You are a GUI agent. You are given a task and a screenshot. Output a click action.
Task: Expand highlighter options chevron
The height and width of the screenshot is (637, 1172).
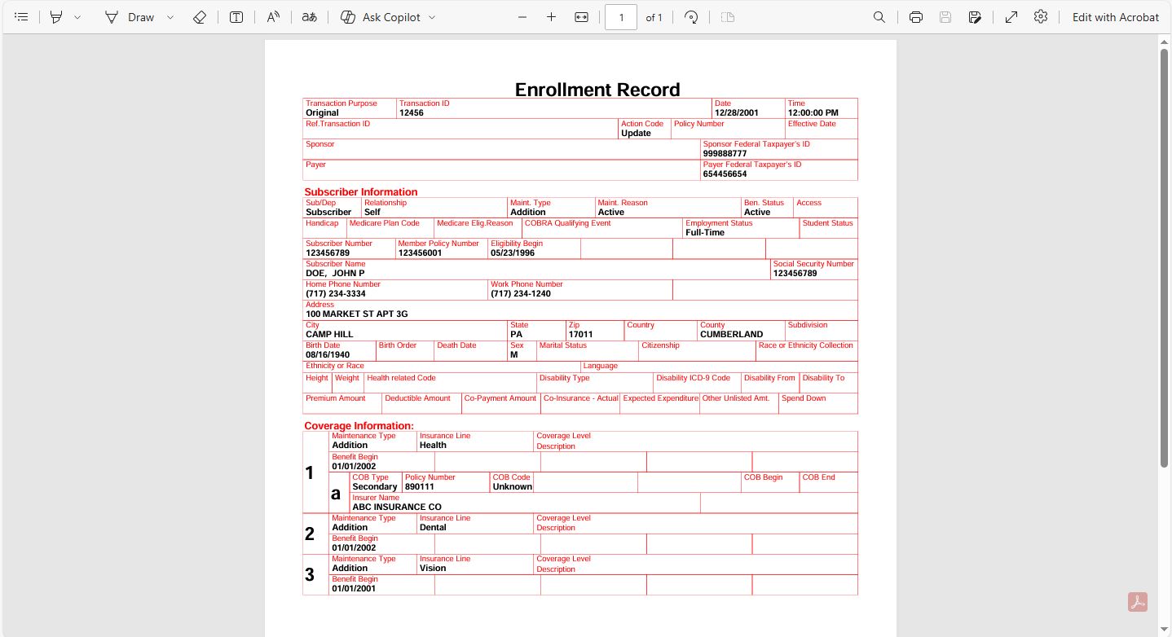tap(77, 17)
